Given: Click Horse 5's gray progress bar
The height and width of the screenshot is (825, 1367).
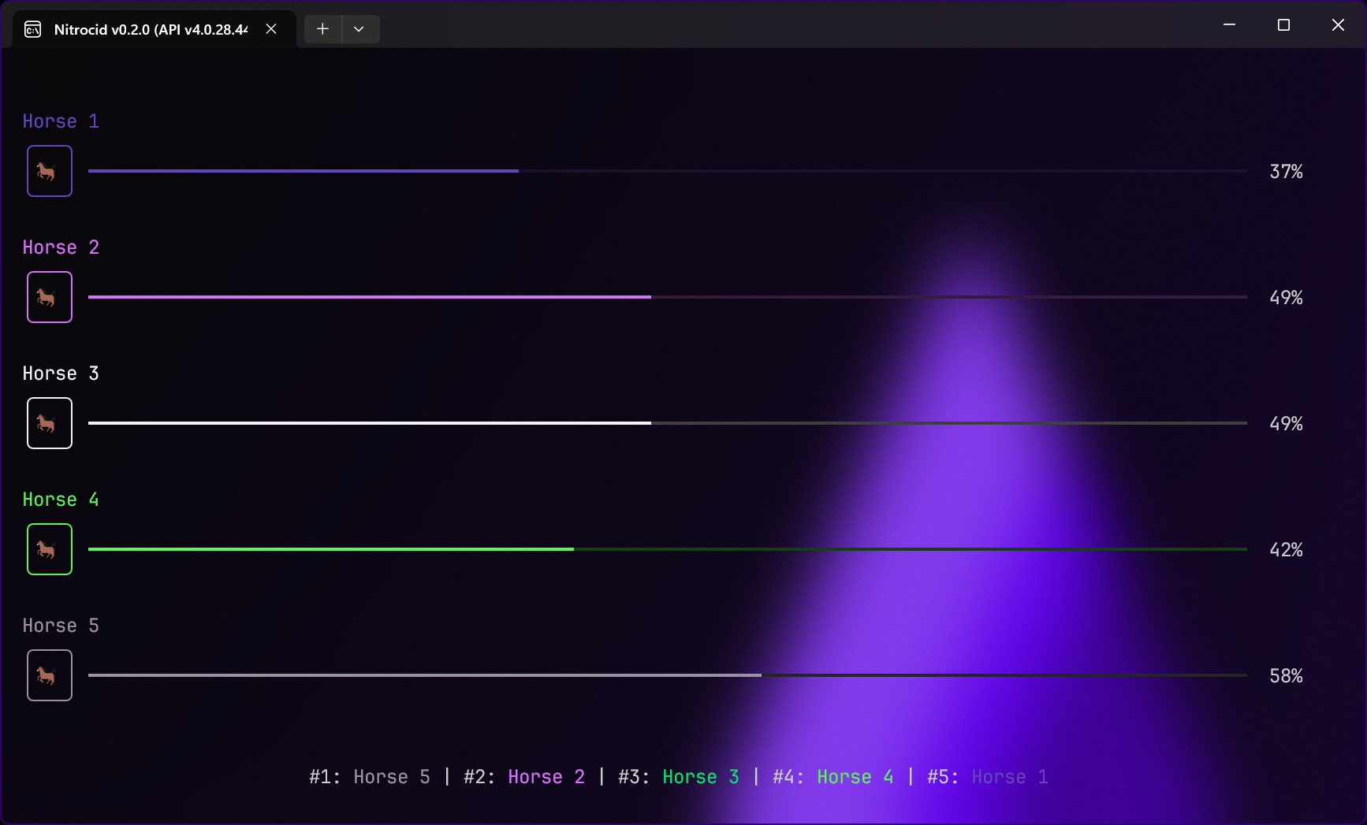Looking at the screenshot, I should (667, 675).
